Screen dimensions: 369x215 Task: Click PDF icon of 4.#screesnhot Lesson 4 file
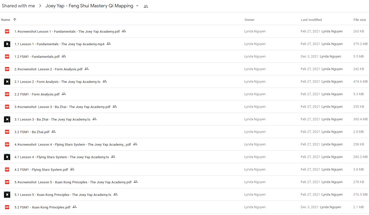point(7,144)
